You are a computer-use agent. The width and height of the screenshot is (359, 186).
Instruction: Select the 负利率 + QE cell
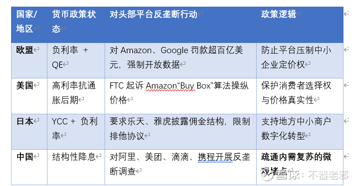70,58
